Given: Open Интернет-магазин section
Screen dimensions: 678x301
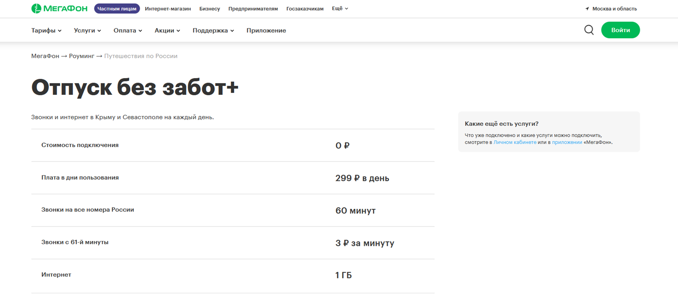Looking at the screenshot, I should pos(168,9).
